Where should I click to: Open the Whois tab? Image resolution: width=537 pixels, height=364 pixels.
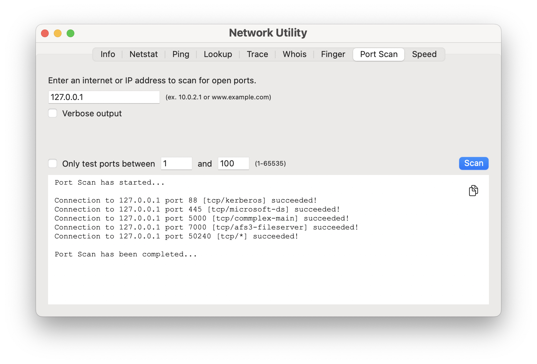coord(294,54)
